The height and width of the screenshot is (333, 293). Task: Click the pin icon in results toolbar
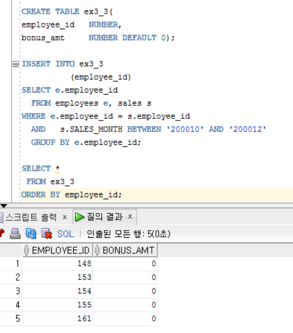(2, 233)
